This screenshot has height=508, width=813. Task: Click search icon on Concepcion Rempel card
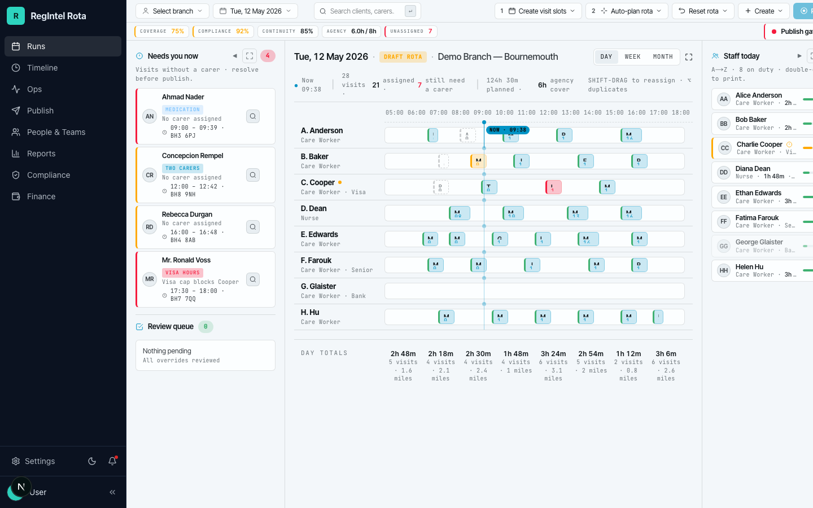[253, 175]
